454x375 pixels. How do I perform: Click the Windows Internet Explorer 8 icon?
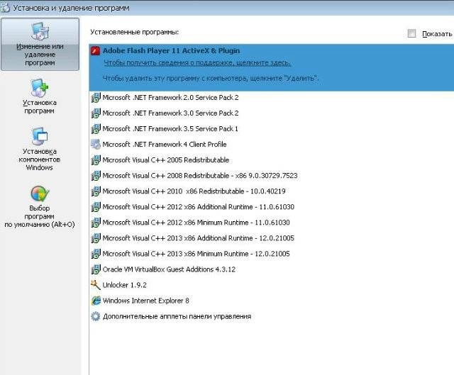click(x=96, y=301)
